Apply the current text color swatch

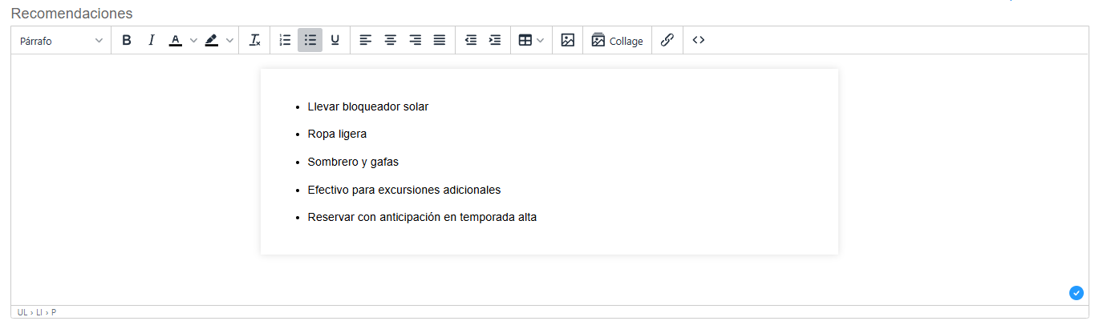[176, 41]
